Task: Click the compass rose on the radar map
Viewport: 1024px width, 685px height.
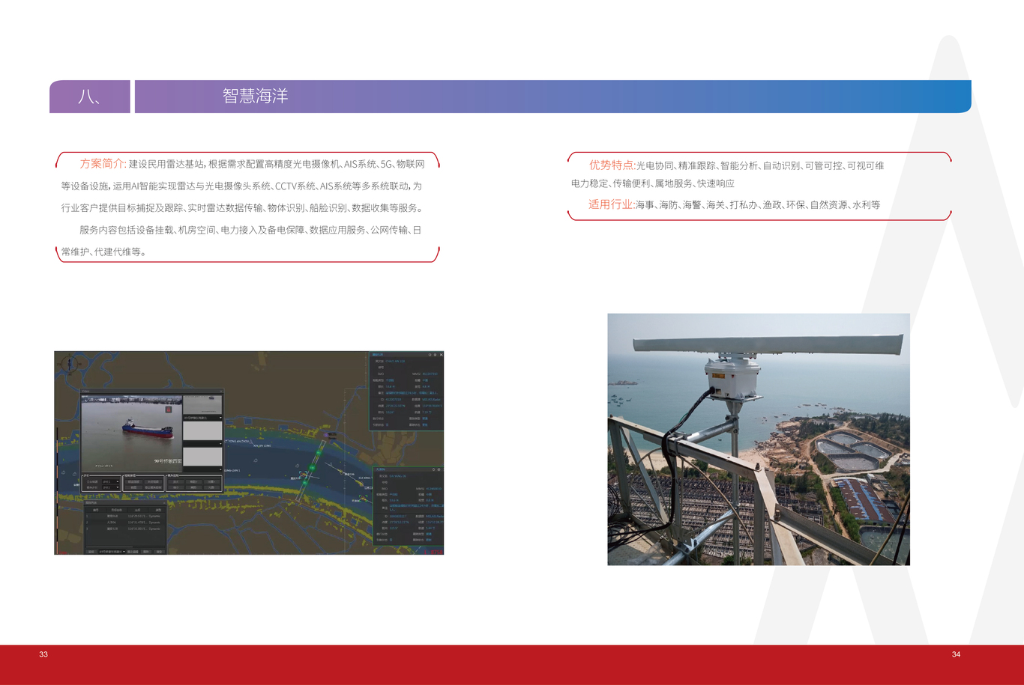Action: click(x=69, y=364)
